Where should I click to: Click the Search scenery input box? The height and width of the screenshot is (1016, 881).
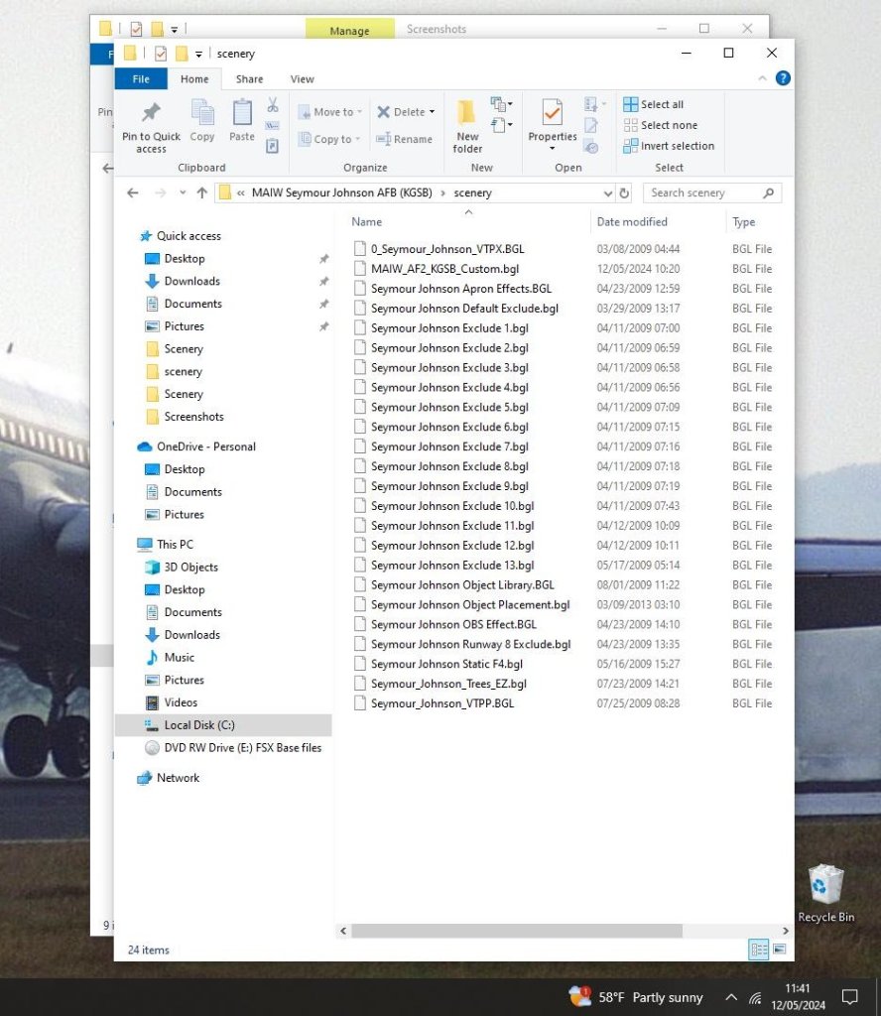(702, 193)
